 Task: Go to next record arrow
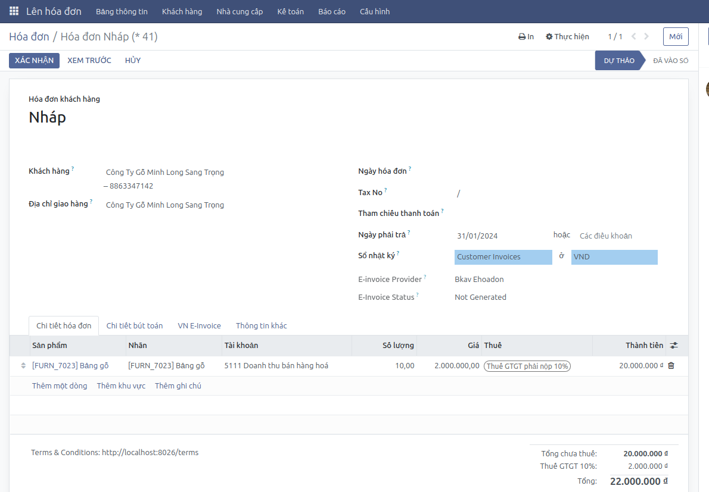(647, 37)
